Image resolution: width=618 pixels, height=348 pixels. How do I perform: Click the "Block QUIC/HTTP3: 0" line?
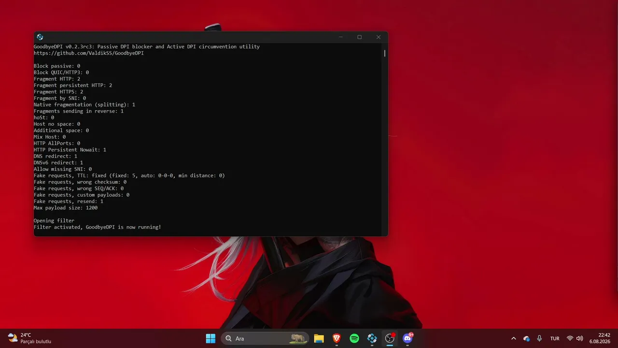(x=61, y=72)
